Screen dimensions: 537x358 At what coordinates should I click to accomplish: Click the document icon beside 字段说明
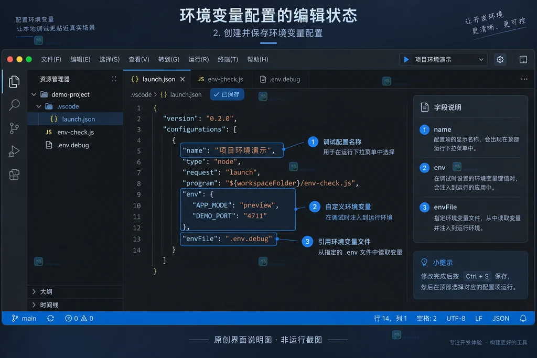click(x=424, y=107)
